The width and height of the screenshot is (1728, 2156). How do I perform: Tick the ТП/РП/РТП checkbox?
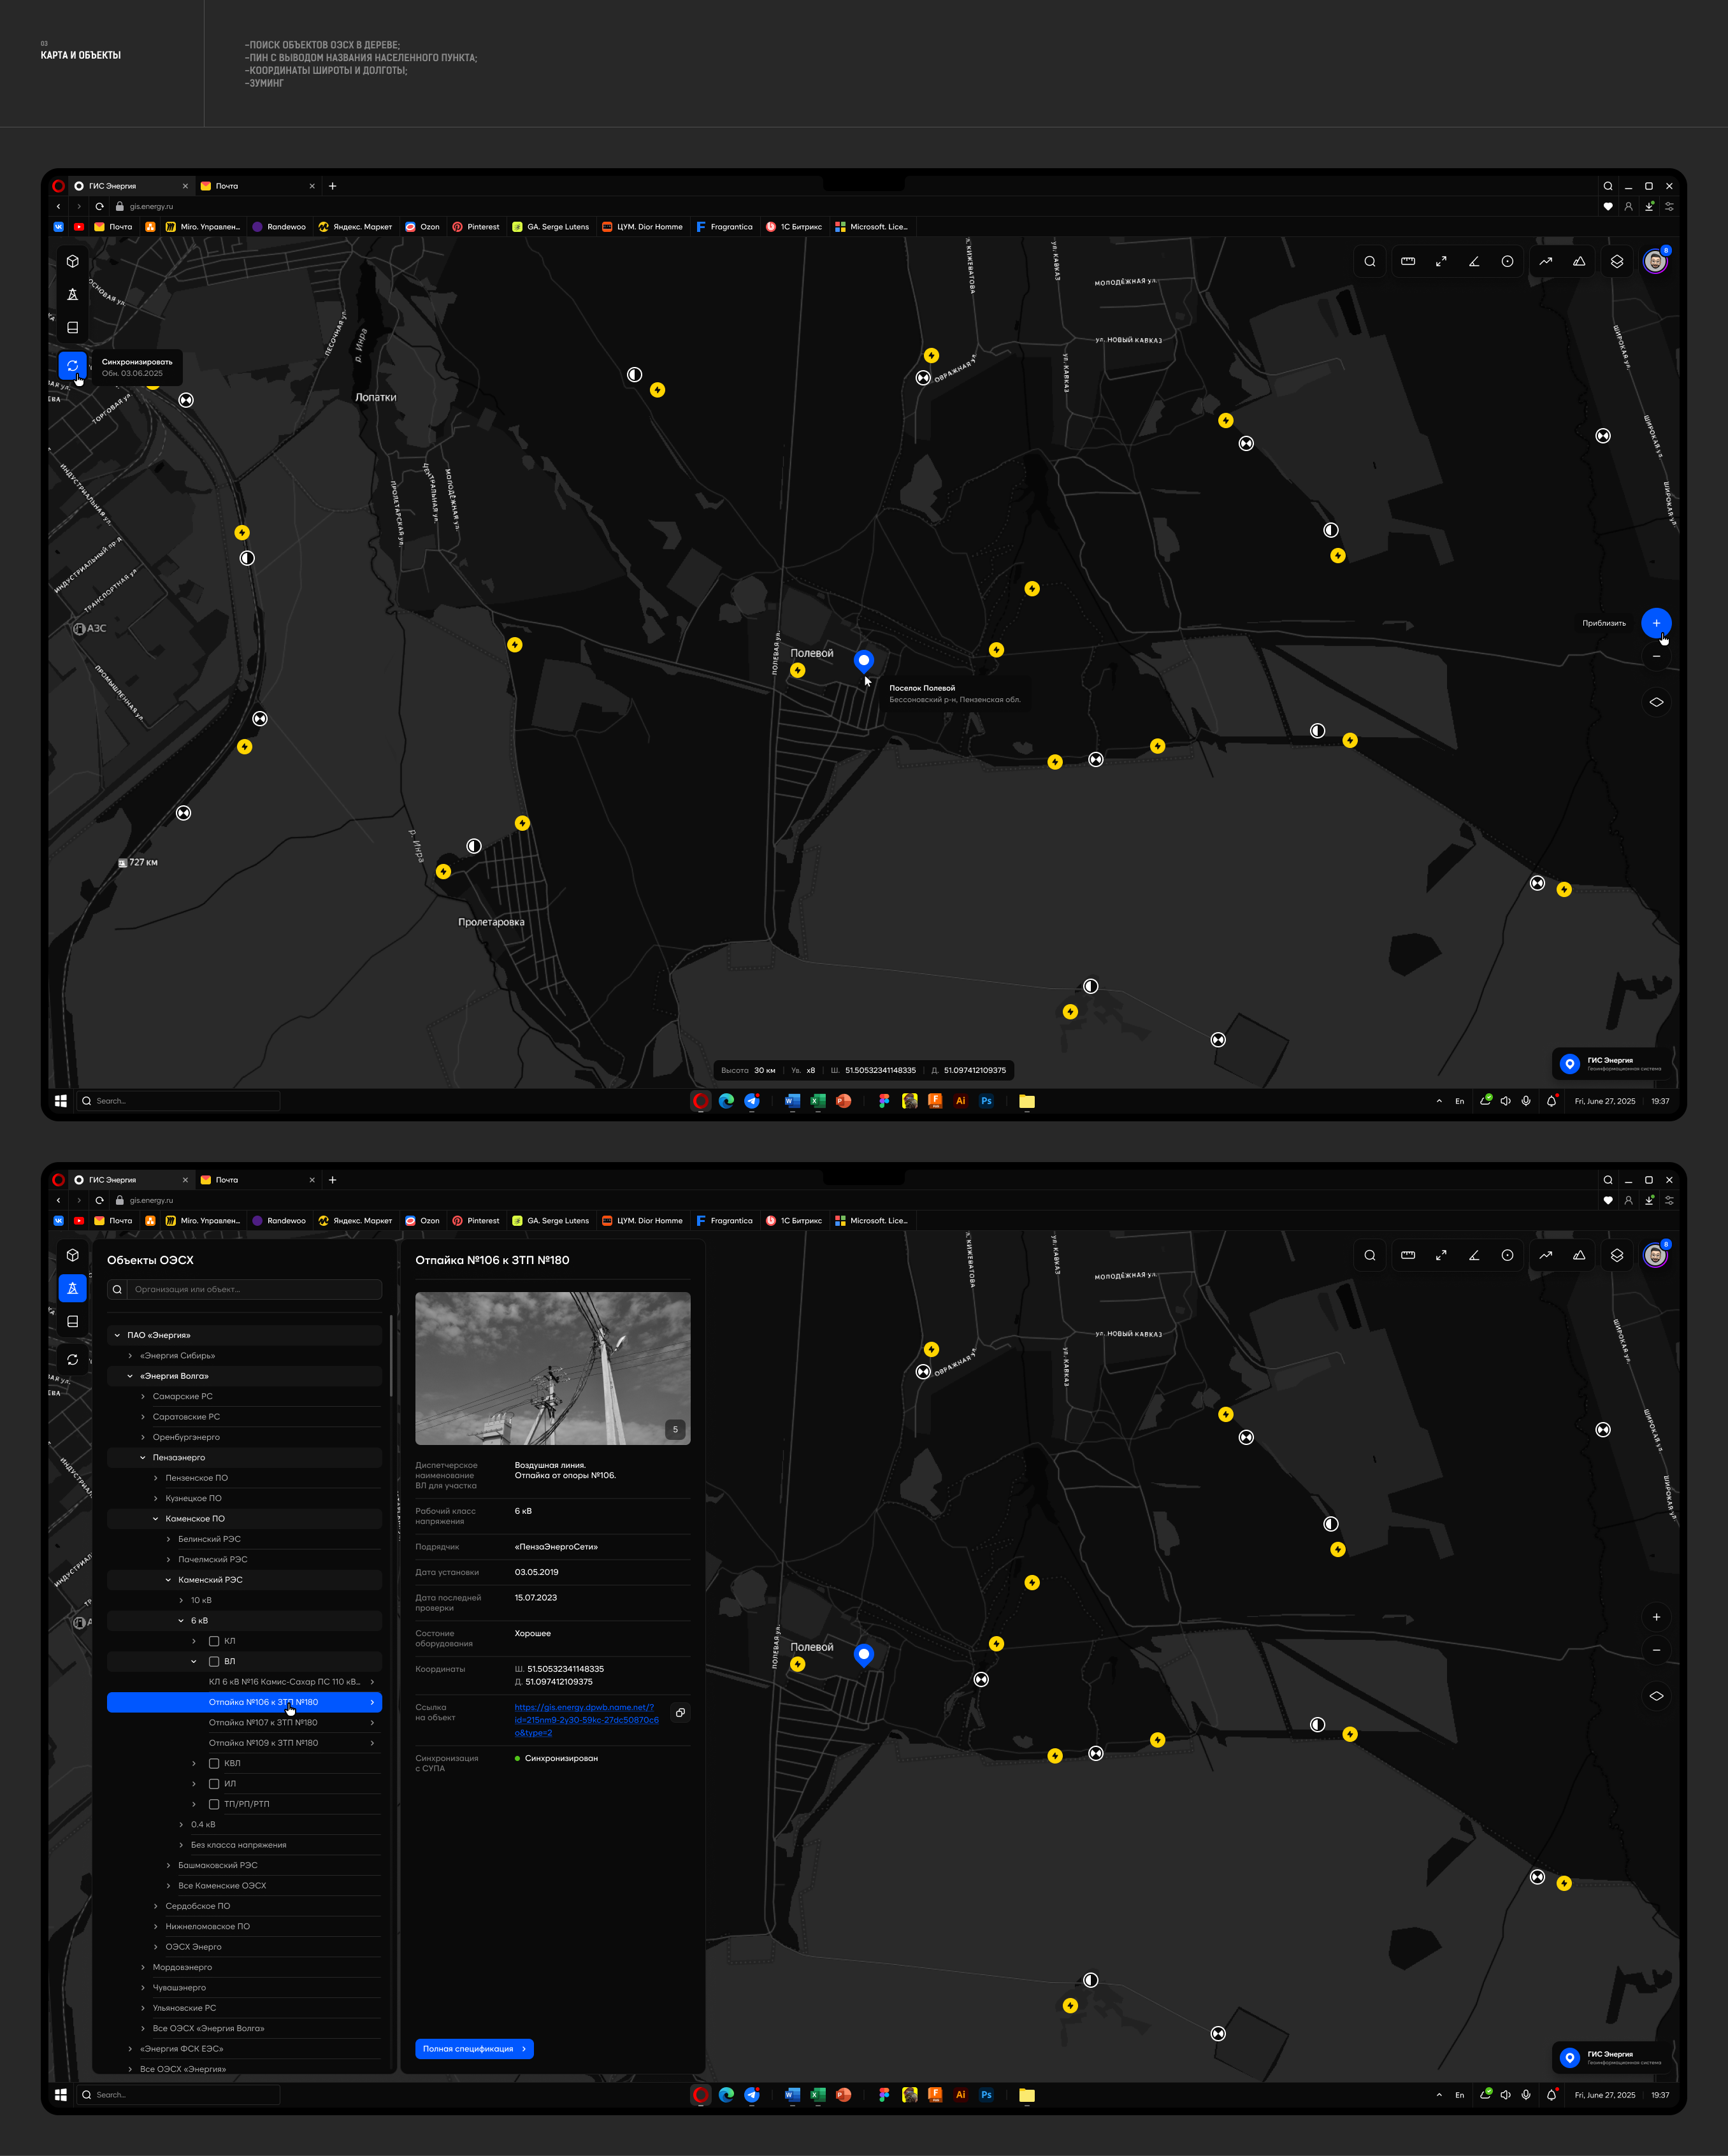click(214, 1804)
